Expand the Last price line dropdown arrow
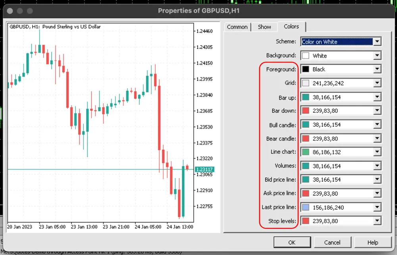397x255 pixels. [x=377, y=207]
